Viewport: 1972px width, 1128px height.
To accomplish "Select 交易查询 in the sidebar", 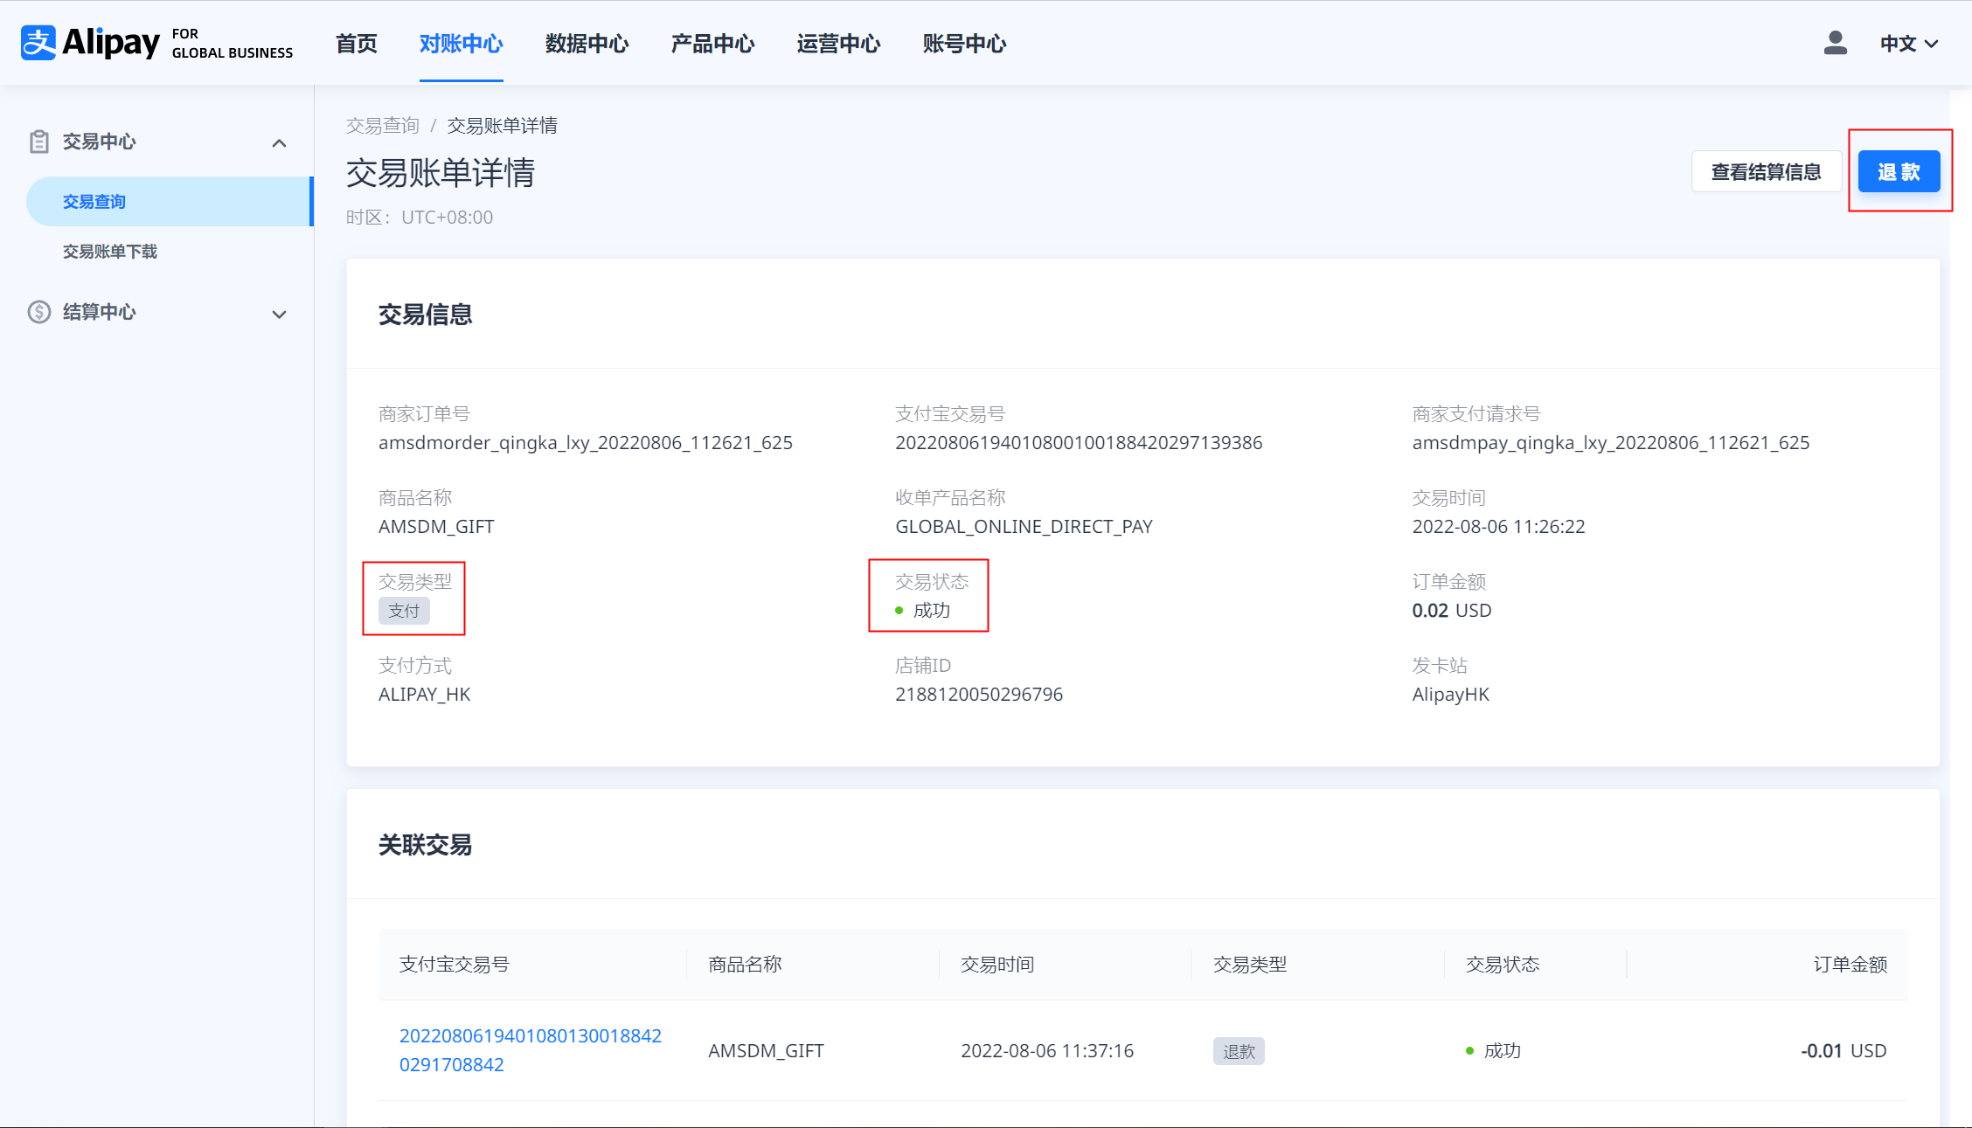I will tap(94, 202).
